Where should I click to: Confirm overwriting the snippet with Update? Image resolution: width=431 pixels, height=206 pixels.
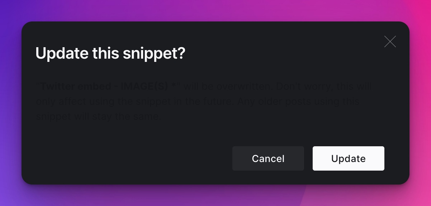349,158
